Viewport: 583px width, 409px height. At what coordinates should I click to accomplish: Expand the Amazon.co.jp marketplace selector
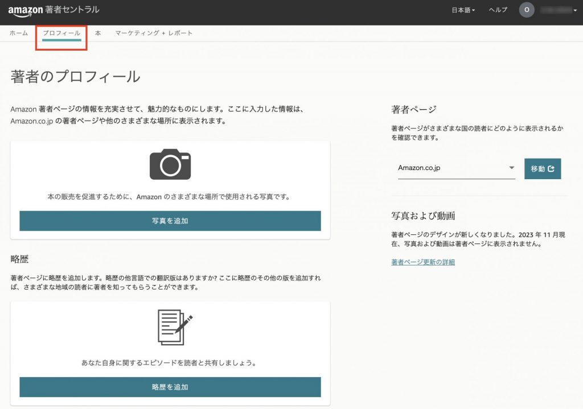click(x=511, y=167)
